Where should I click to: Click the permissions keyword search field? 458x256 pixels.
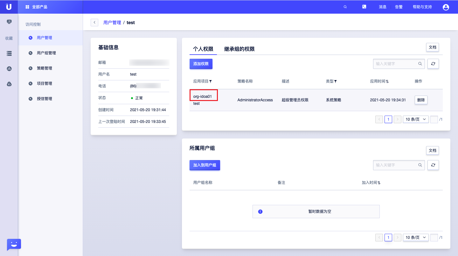point(396,64)
